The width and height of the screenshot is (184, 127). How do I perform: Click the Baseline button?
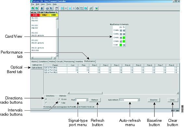[154, 100]
